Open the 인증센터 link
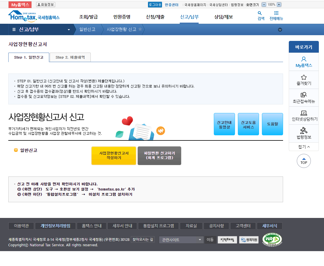Image resolution: width=324 pixels, height=266 pixels. coord(171,5)
